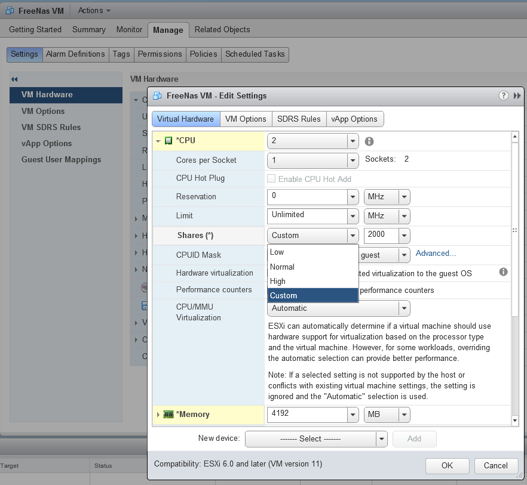527x485 pixels.
Task: Click the scrollbar down arrow in hardware list
Action: pyautogui.click(x=514, y=420)
